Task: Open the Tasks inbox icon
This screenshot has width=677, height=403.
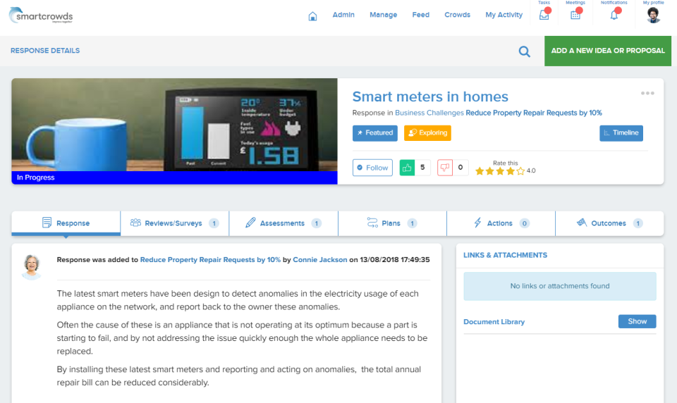Action: pos(544,15)
